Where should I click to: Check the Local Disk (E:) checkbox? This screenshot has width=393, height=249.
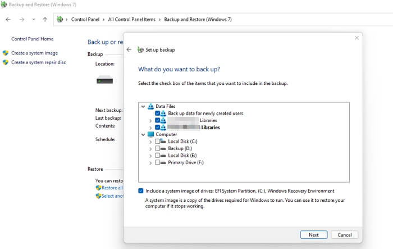tap(157, 155)
